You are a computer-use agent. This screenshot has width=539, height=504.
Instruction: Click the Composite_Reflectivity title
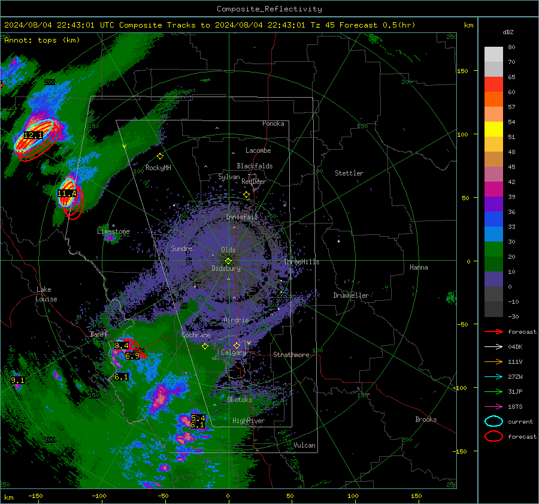tap(269, 9)
